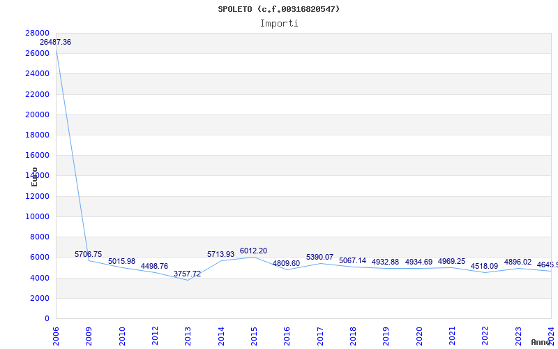Click the 4934.69 value label
The image size is (558, 349).
point(418,262)
